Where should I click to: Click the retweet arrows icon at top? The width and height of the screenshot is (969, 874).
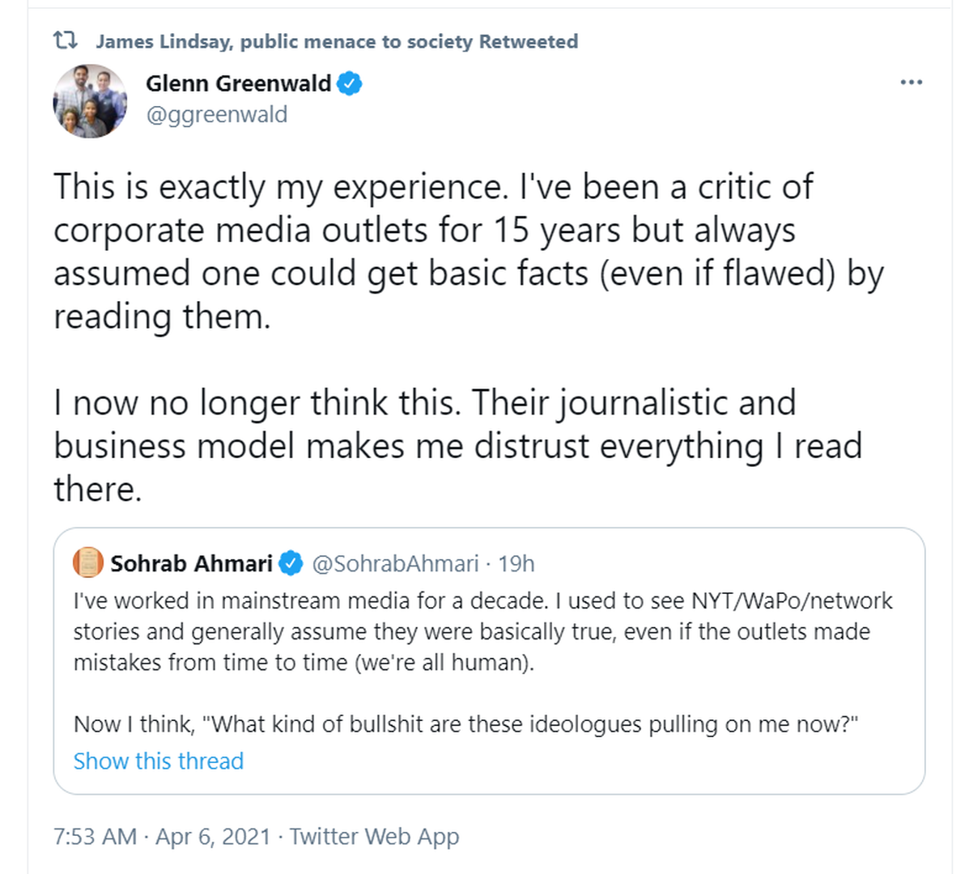click(66, 40)
